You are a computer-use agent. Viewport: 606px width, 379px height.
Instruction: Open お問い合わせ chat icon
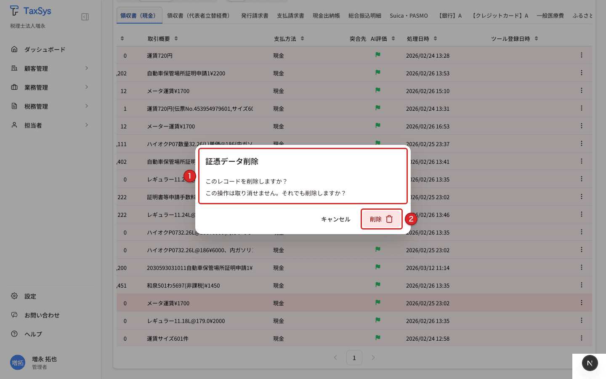click(x=14, y=315)
